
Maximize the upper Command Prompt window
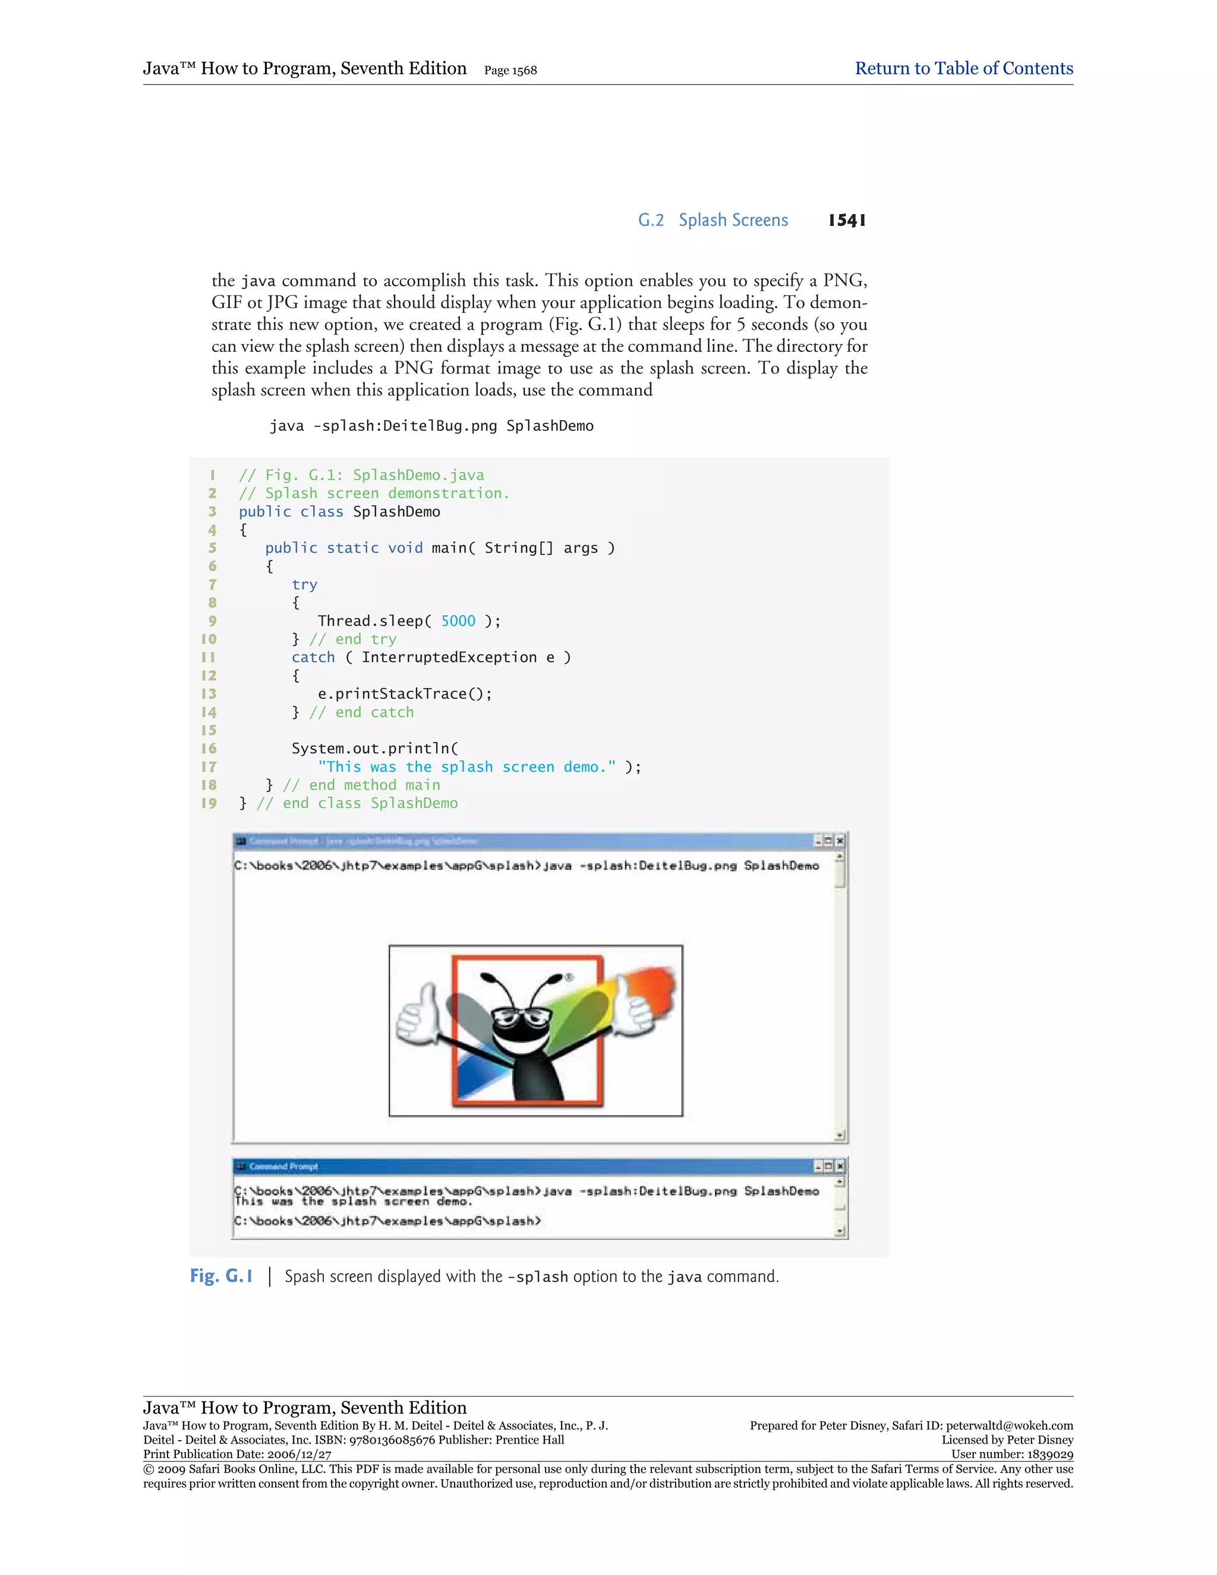(x=828, y=841)
